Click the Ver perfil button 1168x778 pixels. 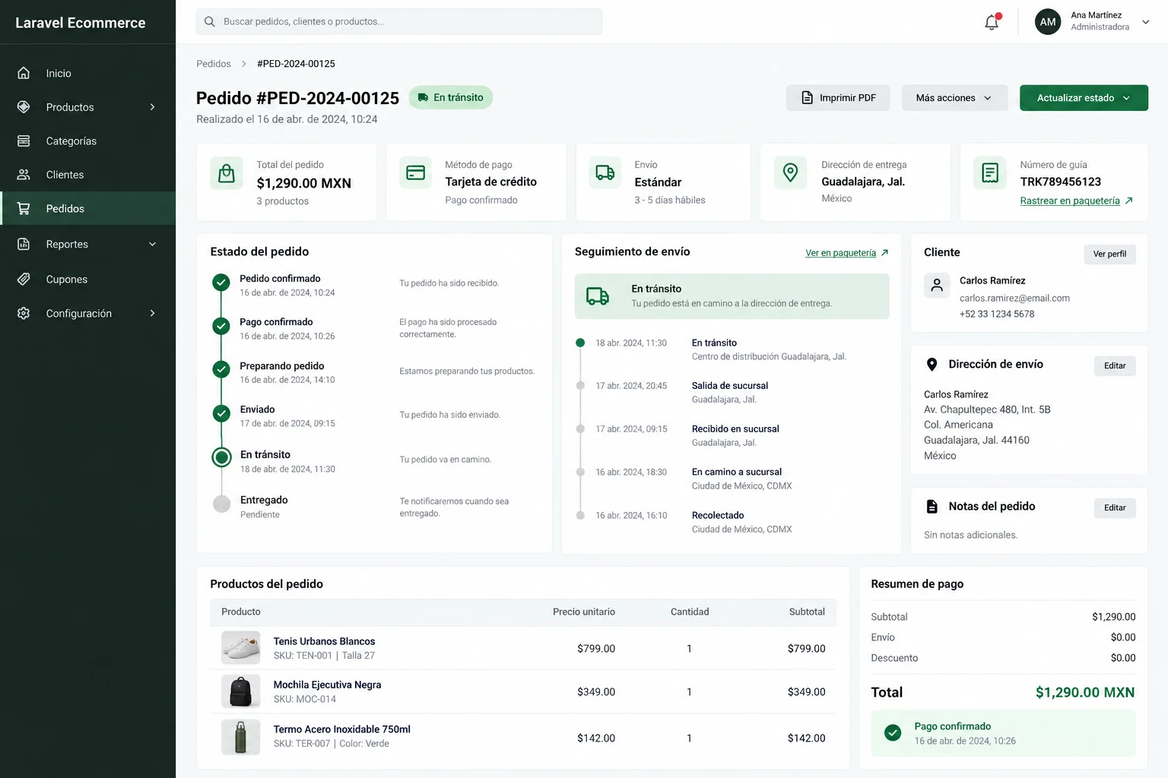[x=1109, y=254]
